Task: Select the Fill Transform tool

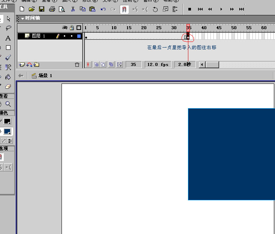Action: [8, 67]
